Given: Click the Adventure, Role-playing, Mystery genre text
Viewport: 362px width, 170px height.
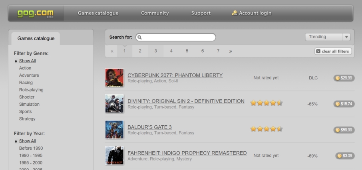Looking at the screenshot, I should click(x=159, y=159).
